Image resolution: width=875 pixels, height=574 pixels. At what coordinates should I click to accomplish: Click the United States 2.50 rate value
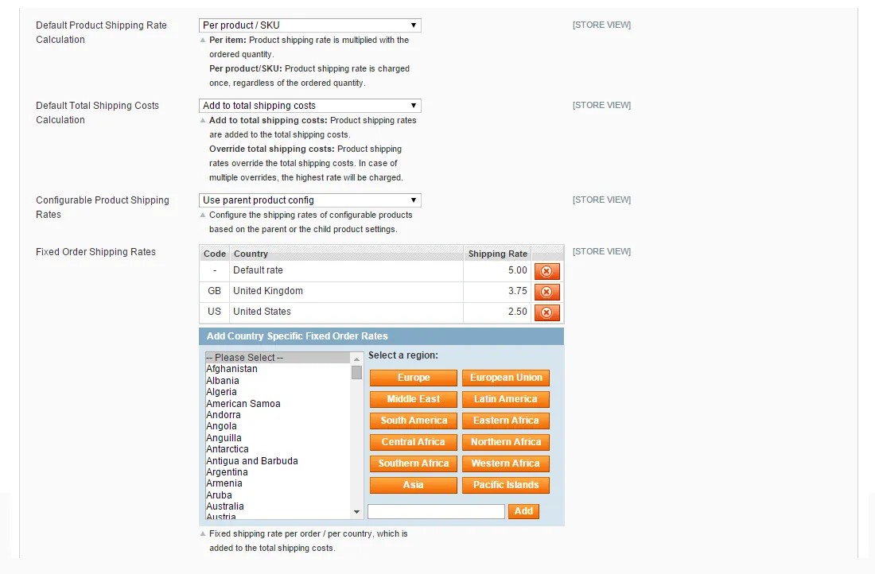pyautogui.click(x=517, y=312)
